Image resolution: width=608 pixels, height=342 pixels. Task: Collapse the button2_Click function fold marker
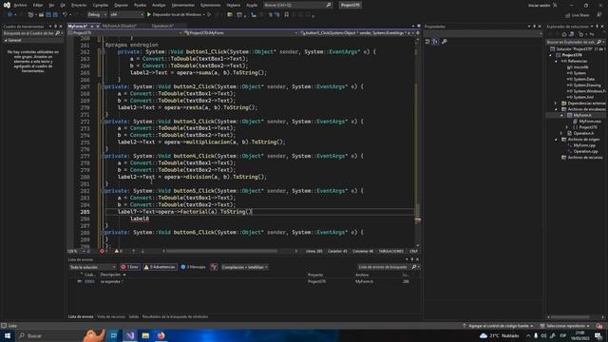click(x=103, y=86)
